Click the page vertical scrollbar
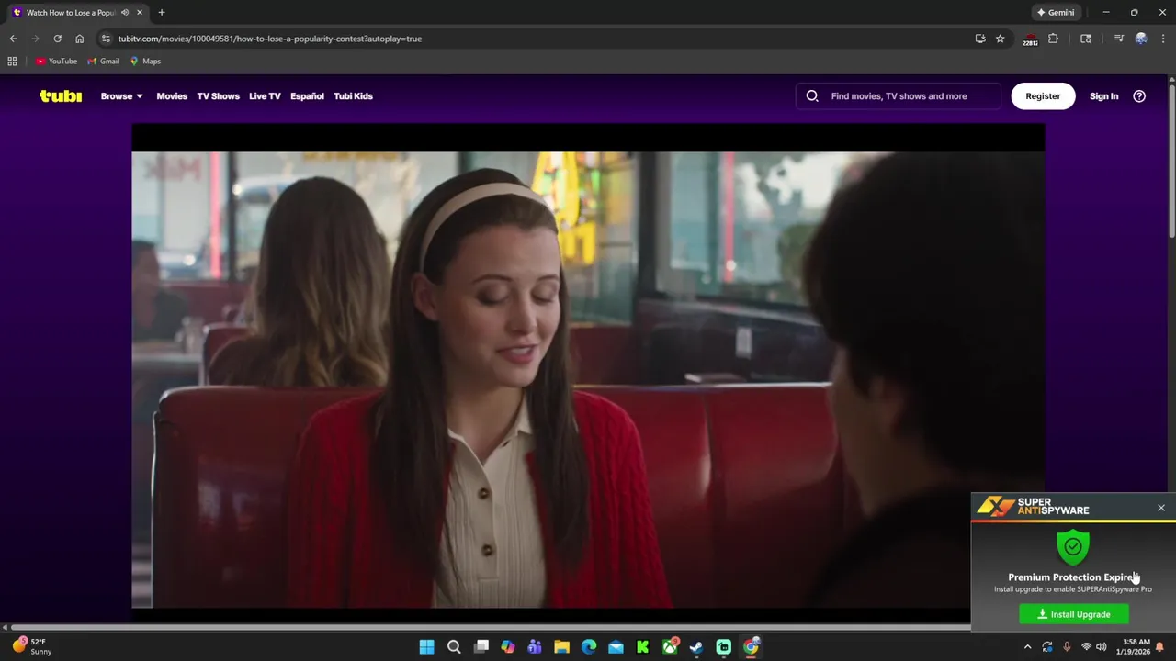1176x661 pixels. click(1171, 161)
